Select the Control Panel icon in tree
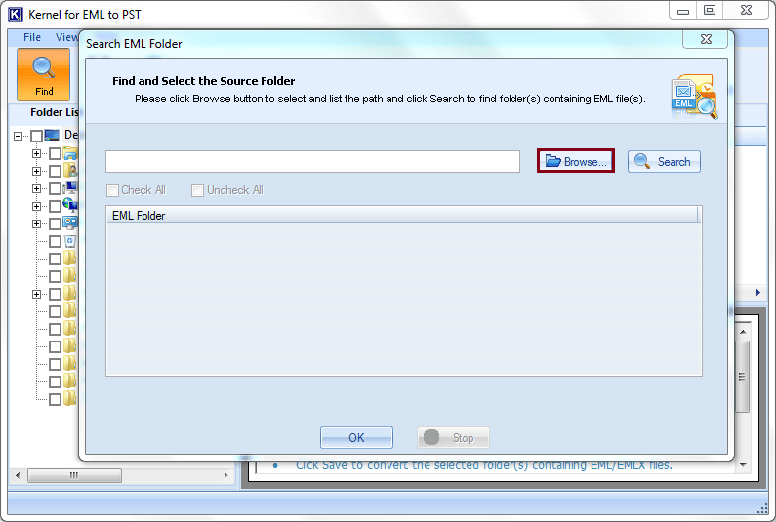The image size is (776, 522). 70,223
